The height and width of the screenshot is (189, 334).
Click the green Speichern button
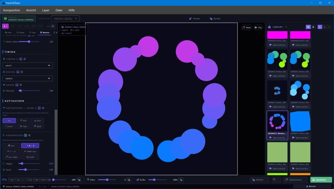coord(321,180)
